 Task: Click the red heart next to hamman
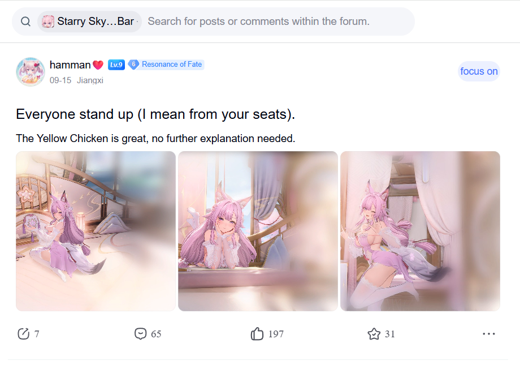[98, 65]
